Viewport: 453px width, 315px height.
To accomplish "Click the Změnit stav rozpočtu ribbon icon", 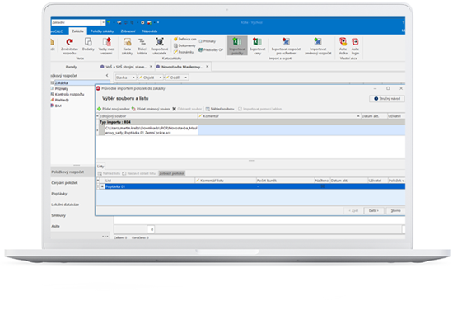I will [69, 45].
